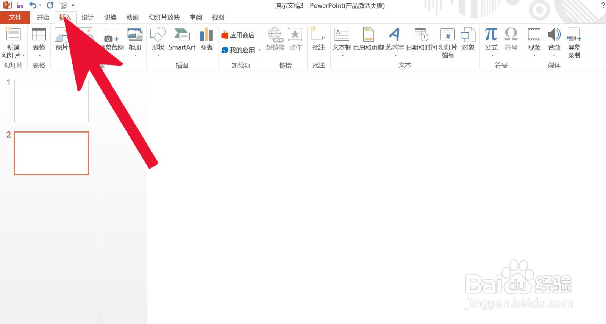
Task: Expand the 视频 video dropdown arrow
Action: tap(534, 55)
